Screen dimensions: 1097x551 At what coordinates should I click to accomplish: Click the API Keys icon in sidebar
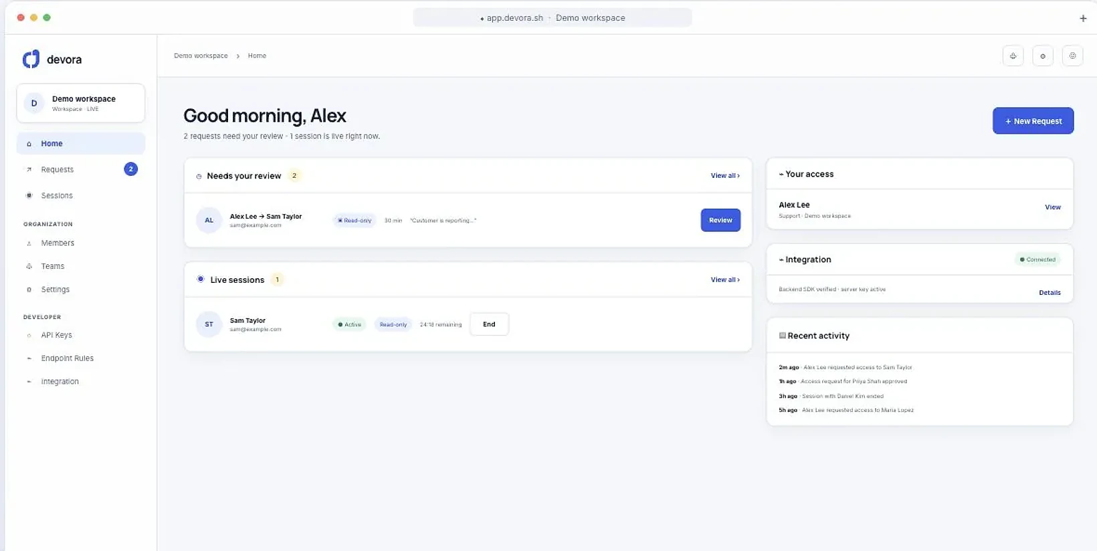click(29, 335)
